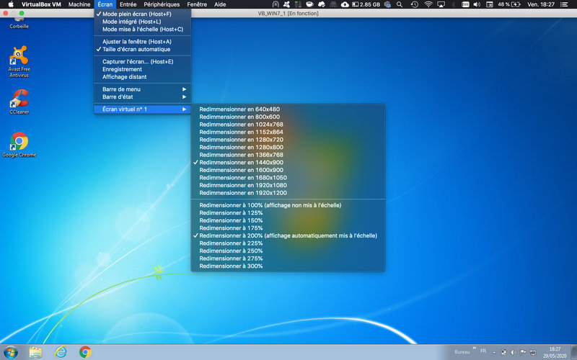The height and width of the screenshot is (360, 577).
Task: Choose Redimensionner à 150%
Action: (x=288, y=220)
